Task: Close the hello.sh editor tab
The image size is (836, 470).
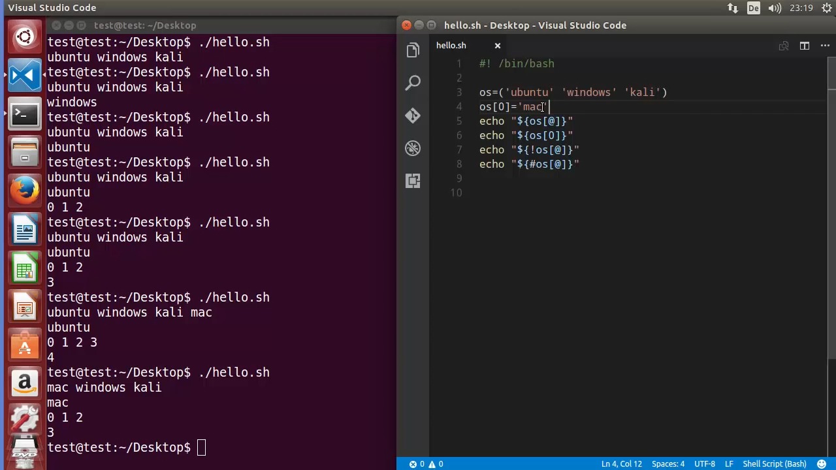Action: click(497, 46)
